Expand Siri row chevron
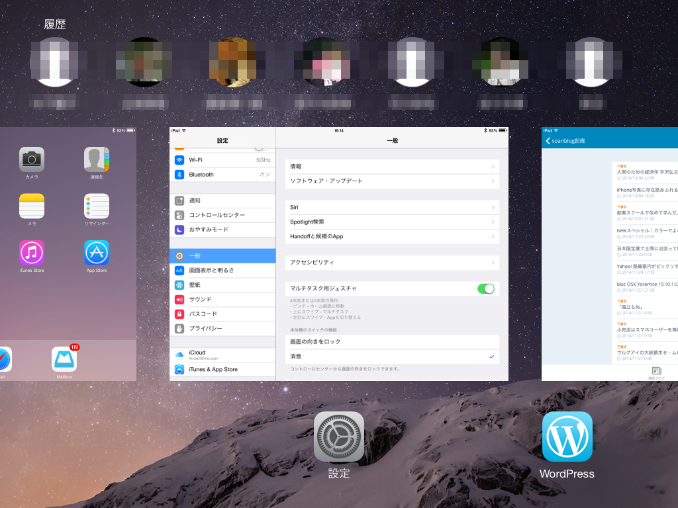Viewport: 678px width, 508px height. point(493,208)
